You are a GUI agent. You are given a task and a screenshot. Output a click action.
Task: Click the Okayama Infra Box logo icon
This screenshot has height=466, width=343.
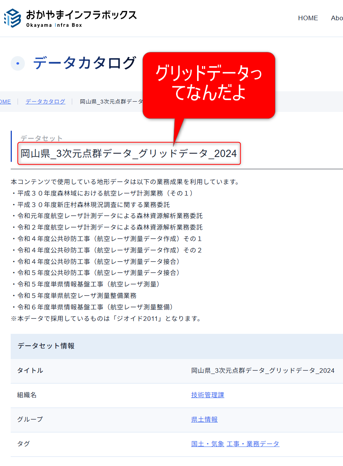[12, 18]
